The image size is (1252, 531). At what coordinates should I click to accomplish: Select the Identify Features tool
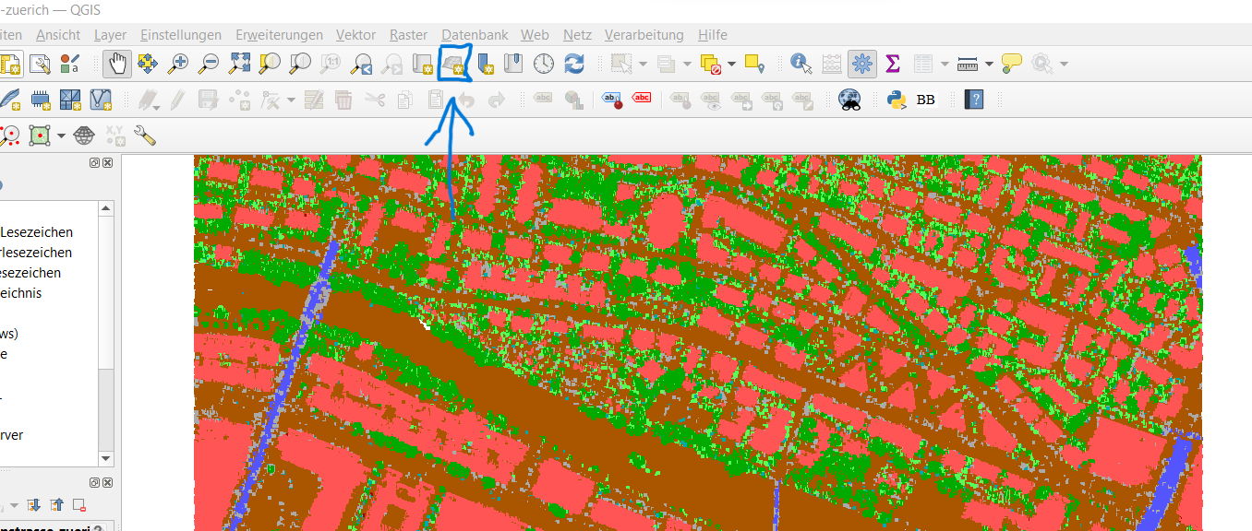(801, 64)
